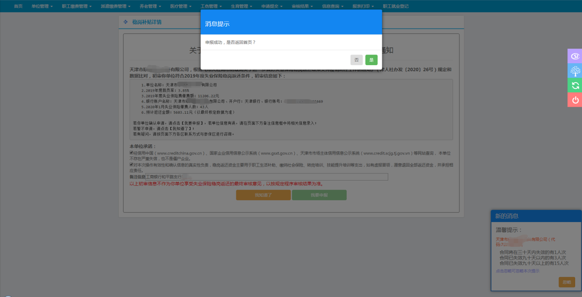Click the icon beside 稳岗补贴详情 heading
Viewport: 582px width, 297px height.
coord(125,22)
